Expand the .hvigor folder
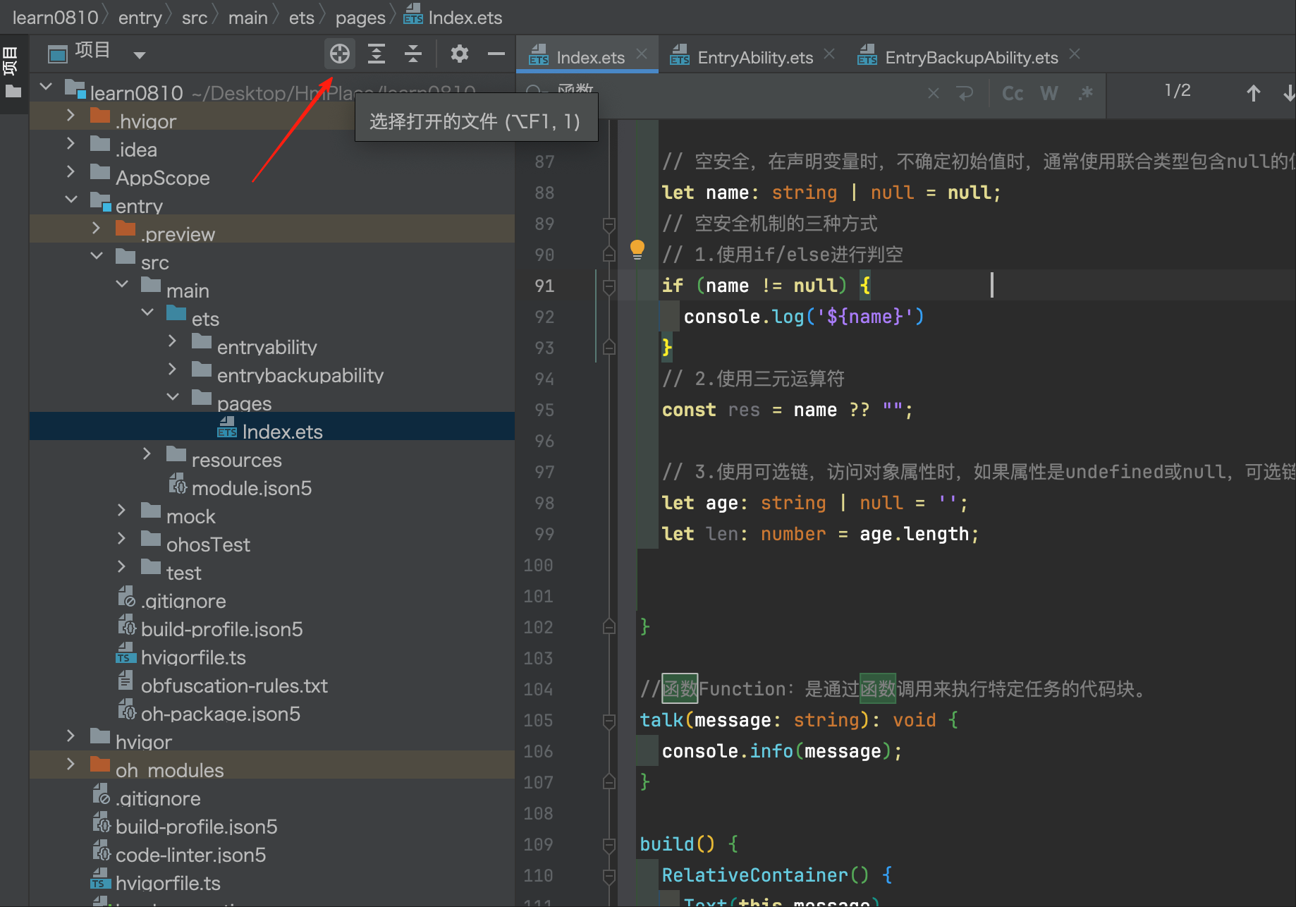The width and height of the screenshot is (1296, 907). tap(71, 115)
